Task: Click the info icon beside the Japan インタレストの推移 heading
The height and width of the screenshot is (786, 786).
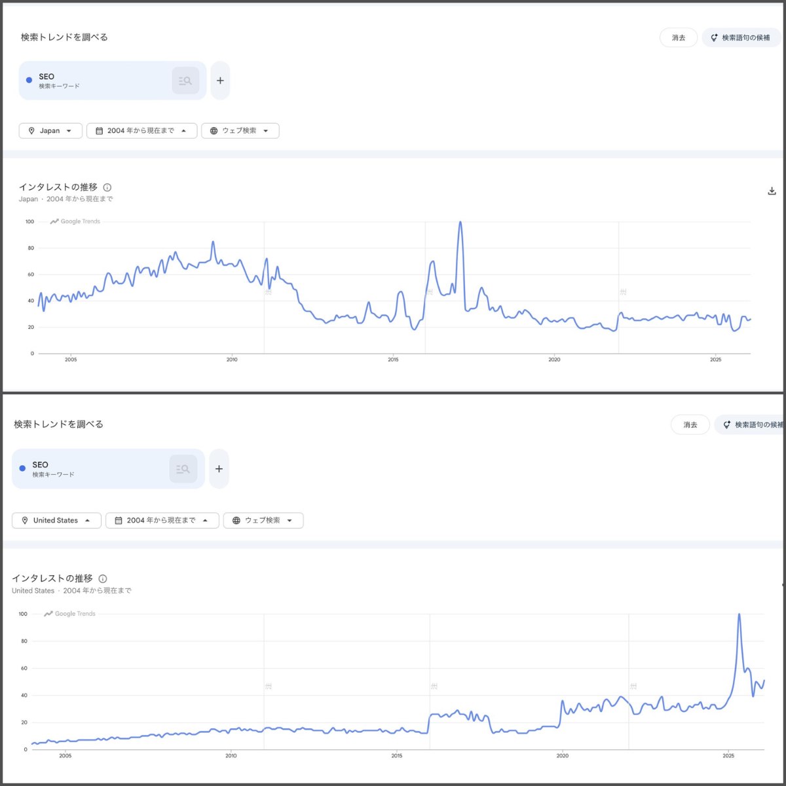Action: (107, 187)
